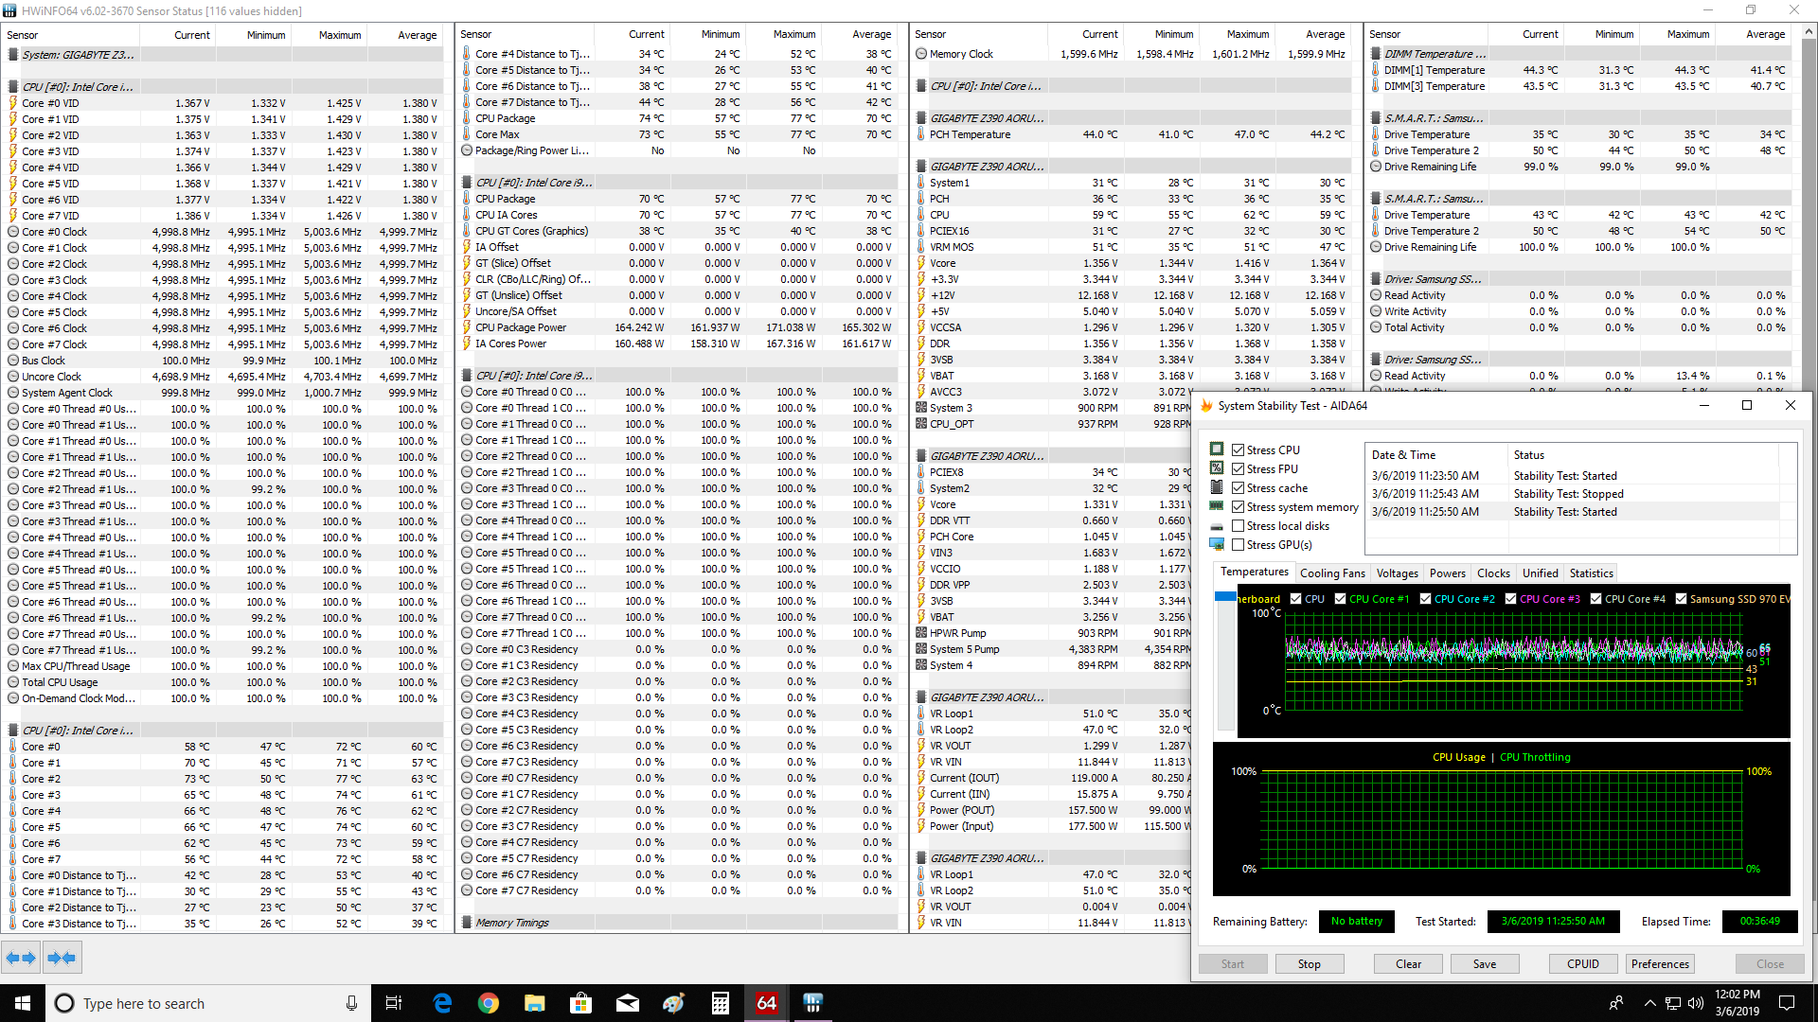Click the AIDA64 flame icon in the title bar
Screen dimensions: 1818x1022
[1206, 406]
